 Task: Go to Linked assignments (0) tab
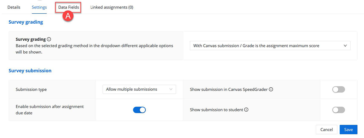[x=112, y=7]
